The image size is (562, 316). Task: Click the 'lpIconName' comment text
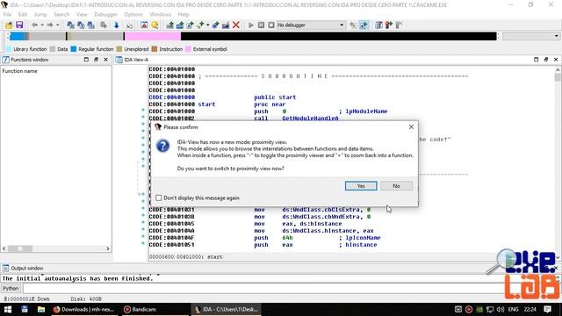363,238
